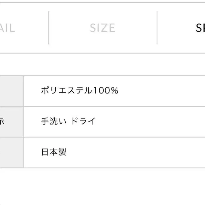205x205 pixels.
Task: Click empty space right of 手洗い ドライ
Action: point(150,122)
